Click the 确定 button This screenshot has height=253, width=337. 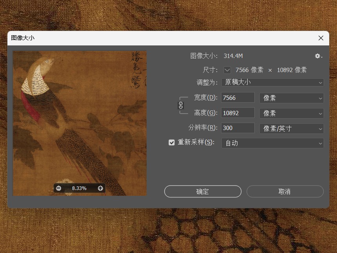[203, 192]
